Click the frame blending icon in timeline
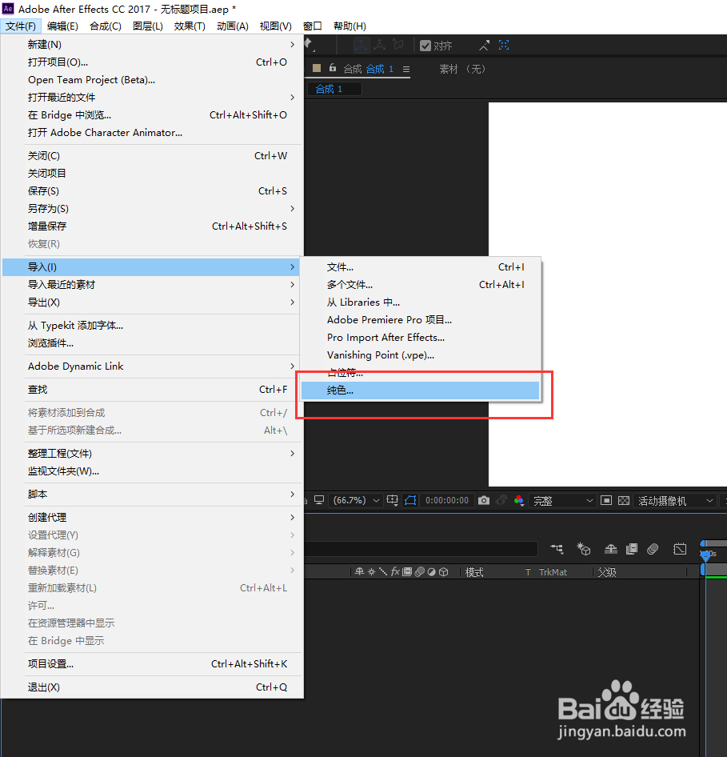727x757 pixels. point(632,549)
